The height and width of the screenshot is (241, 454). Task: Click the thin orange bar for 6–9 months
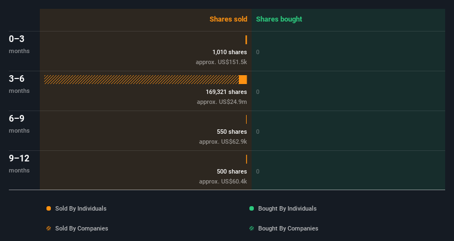coord(247,119)
